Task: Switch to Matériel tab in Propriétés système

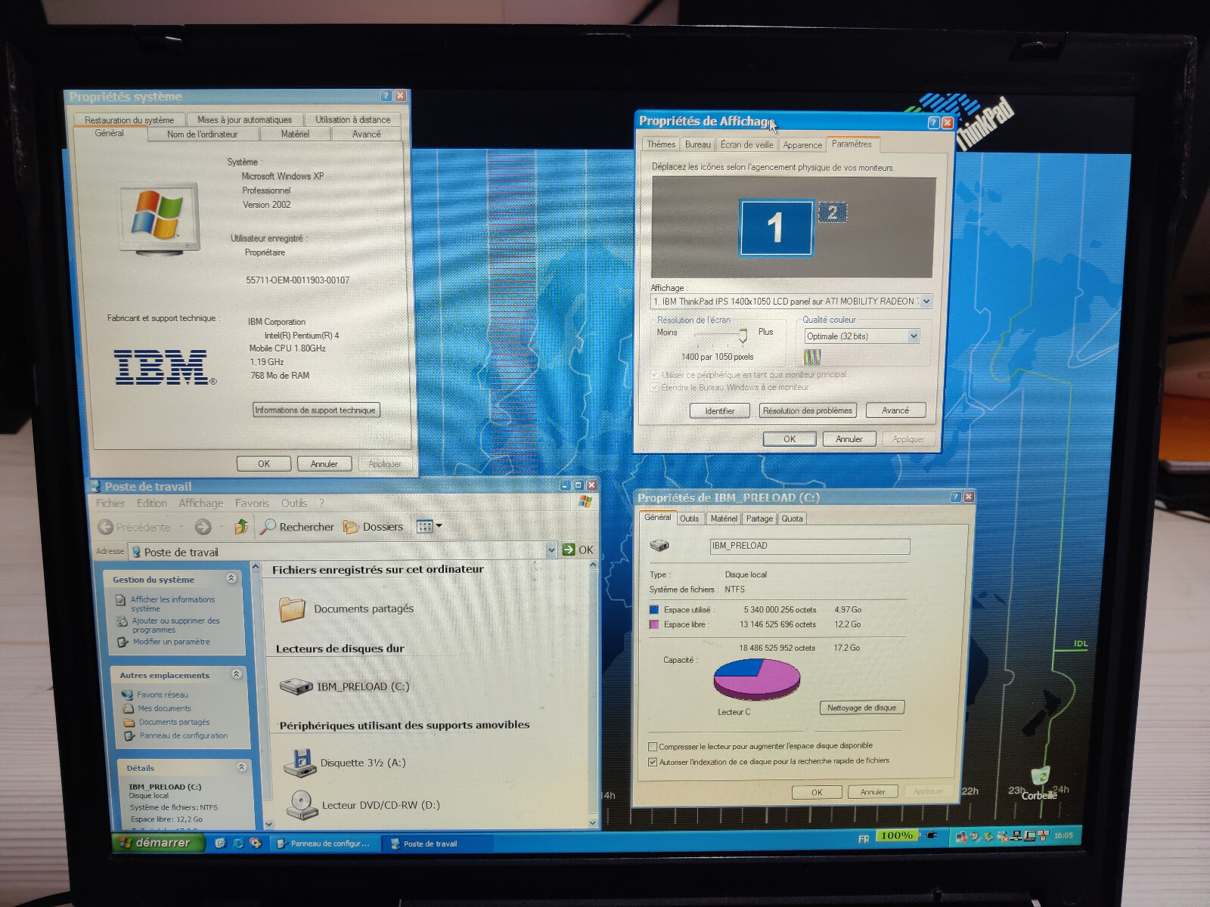Action: (295, 134)
